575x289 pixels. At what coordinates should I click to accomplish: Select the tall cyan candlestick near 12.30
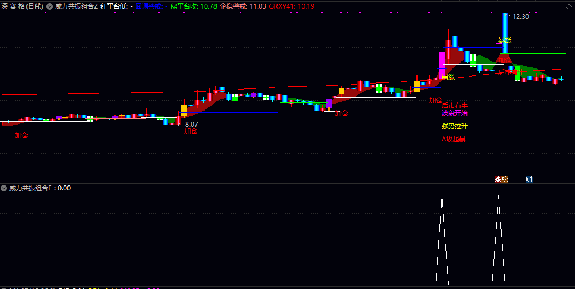coord(505,33)
